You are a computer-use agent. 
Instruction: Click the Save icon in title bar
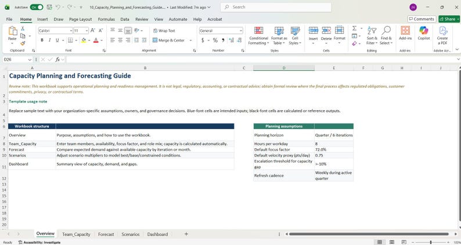pyautogui.click(x=49, y=8)
